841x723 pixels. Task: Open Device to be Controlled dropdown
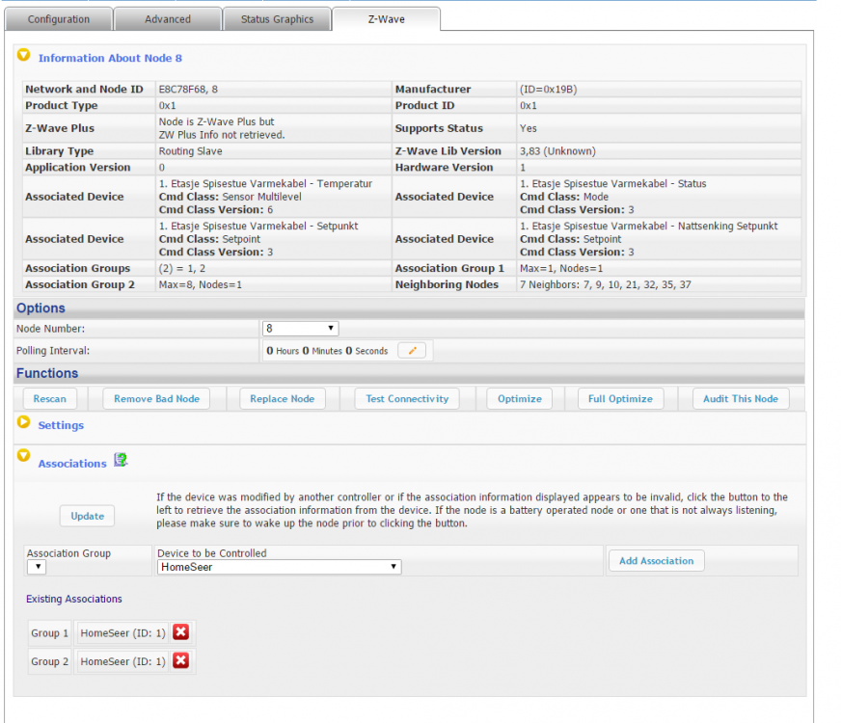279,567
